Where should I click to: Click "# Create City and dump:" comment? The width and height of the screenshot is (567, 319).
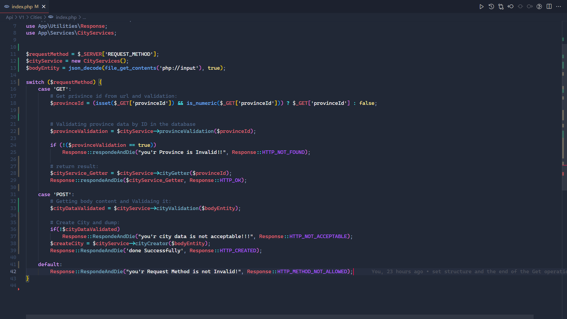point(85,223)
